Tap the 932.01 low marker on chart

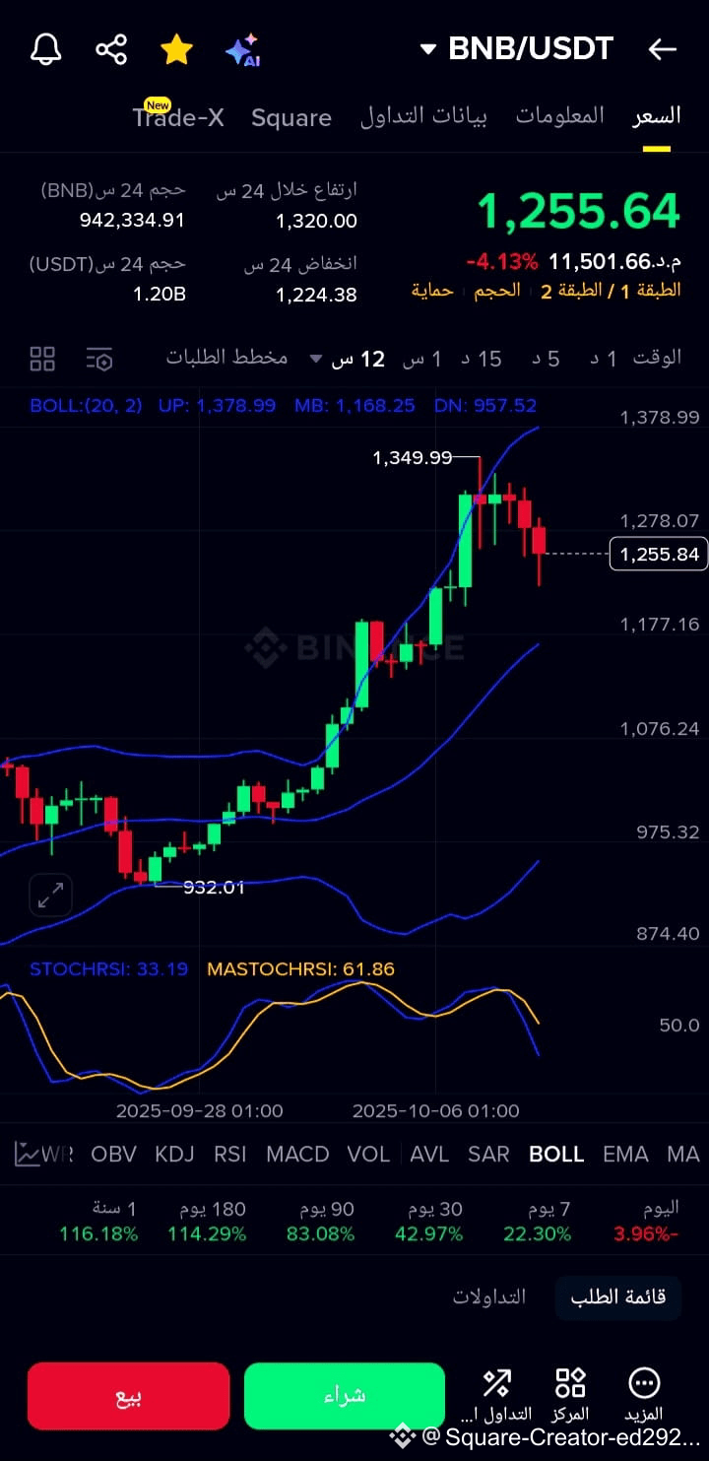click(x=214, y=887)
